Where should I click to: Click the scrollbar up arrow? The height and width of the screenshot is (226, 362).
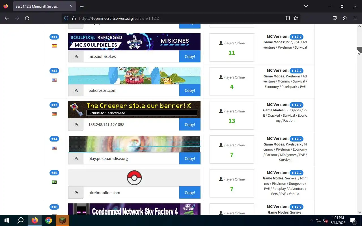[x=359, y=26]
